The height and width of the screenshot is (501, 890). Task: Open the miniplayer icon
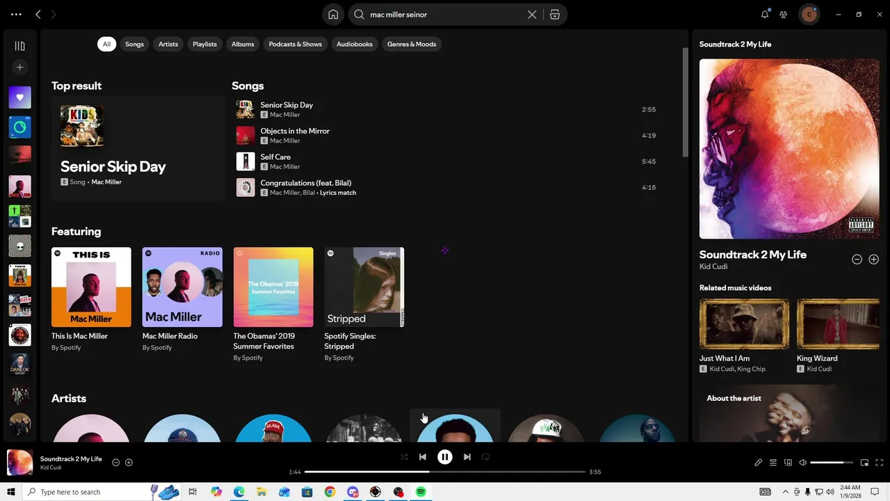pyautogui.click(x=864, y=463)
